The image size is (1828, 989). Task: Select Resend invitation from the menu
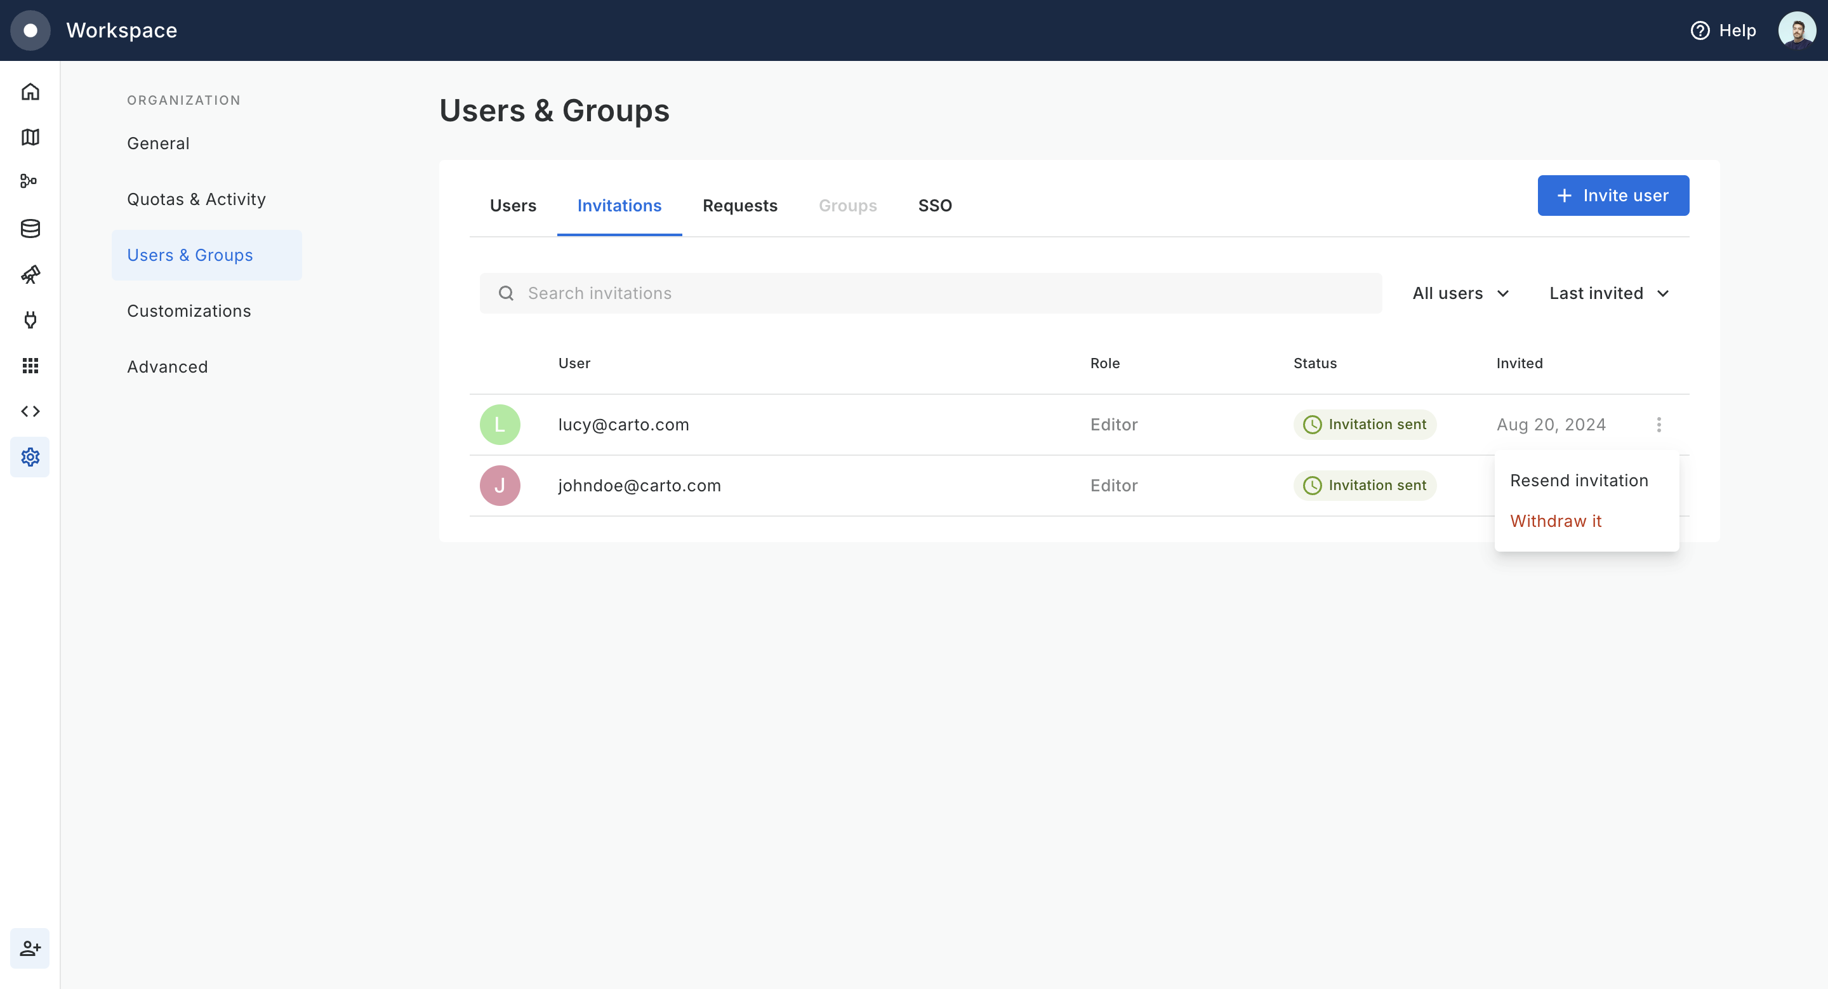(x=1578, y=481)
